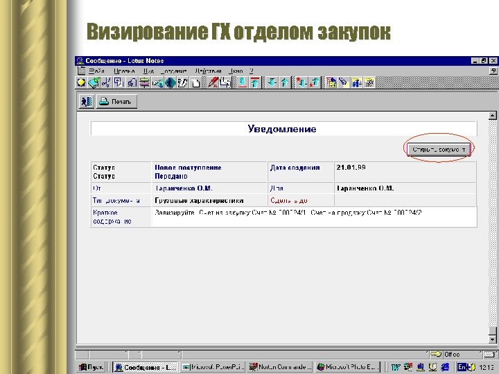
Task: Click the Пуск start button
Action: click(x=91, y=367)
